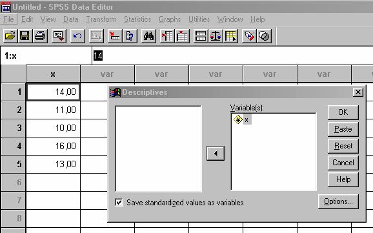Click the Paste button
This screenshot has height=233, width=373.
[343, 129]
